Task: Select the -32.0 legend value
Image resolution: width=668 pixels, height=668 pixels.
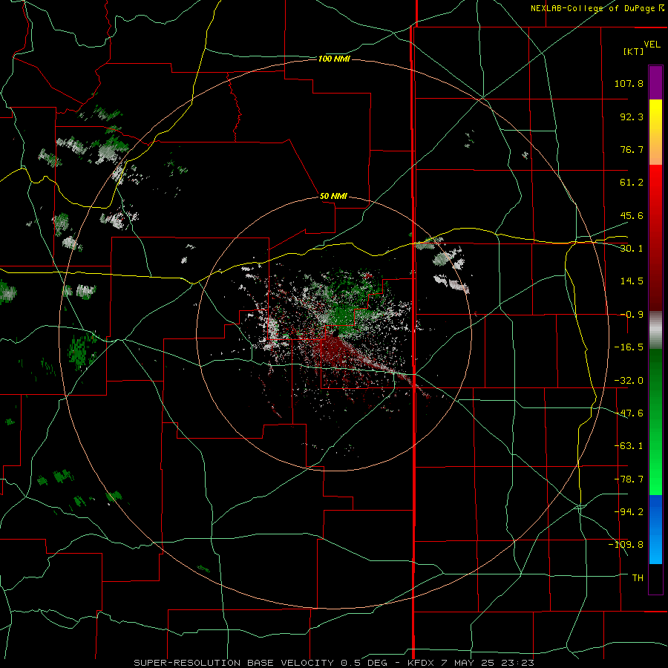Action: point(629,381)
